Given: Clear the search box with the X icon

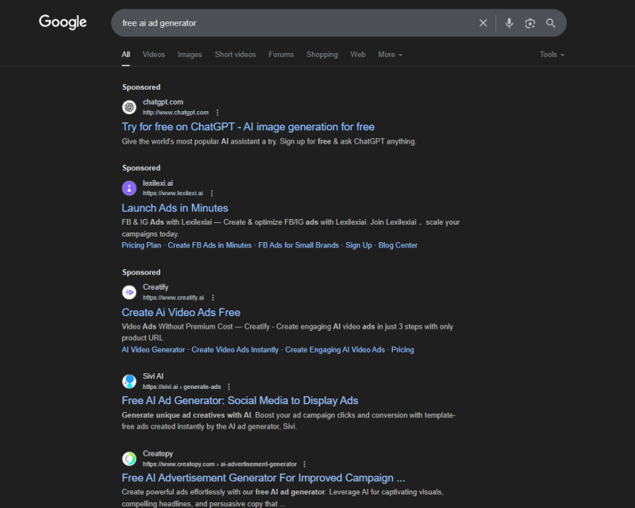Looking at the screenshot, I should coord(483,23).
